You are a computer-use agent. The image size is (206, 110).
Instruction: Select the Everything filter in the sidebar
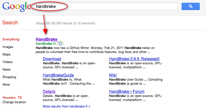[x=11, y=39]
